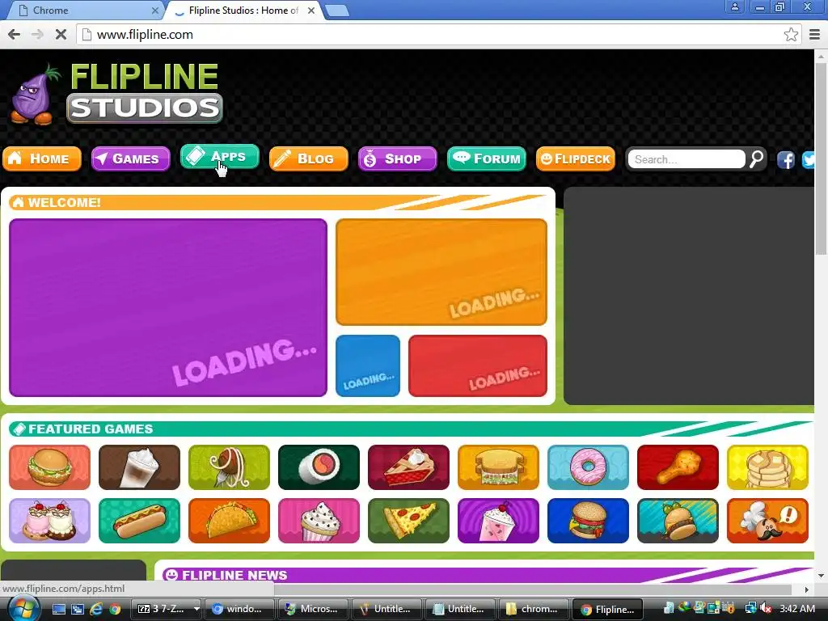This screenshot has width=828, height=621.
Task: Open the Flipline Facebook page icon
Action: (x=786, y=159)
